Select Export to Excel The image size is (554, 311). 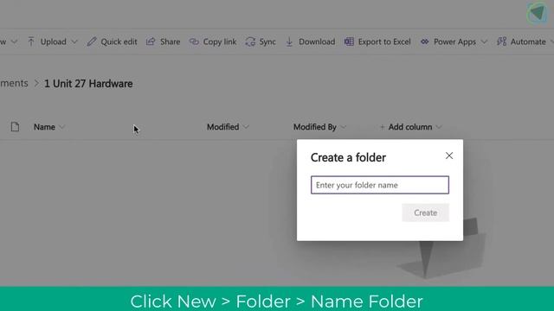coord(384,41)
